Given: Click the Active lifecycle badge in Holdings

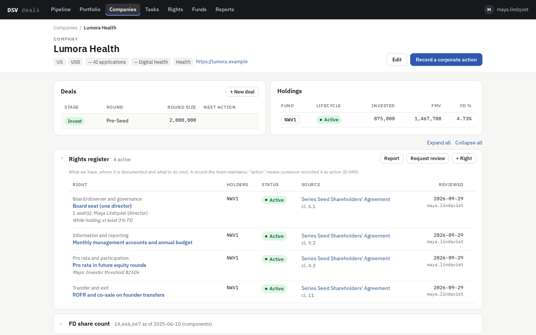Looking at the screenshot, I should click(x=329, y=120).
